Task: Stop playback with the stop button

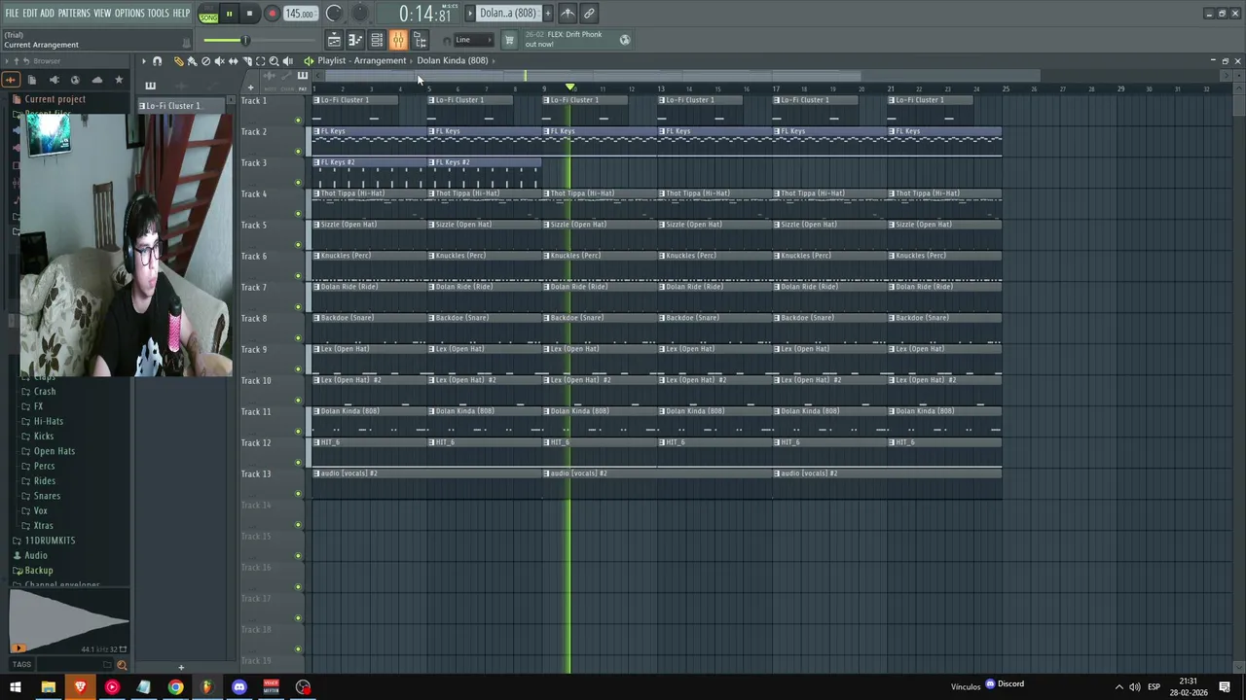Action: pos(249,14)
